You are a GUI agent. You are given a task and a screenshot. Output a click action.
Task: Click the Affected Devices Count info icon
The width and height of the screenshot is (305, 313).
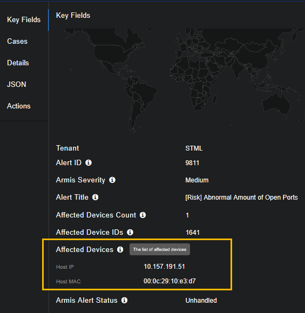143,215
